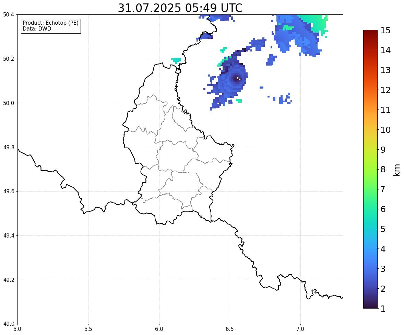Click colorbar tick label 1
404x335 pixels.
tap(383, 309)
